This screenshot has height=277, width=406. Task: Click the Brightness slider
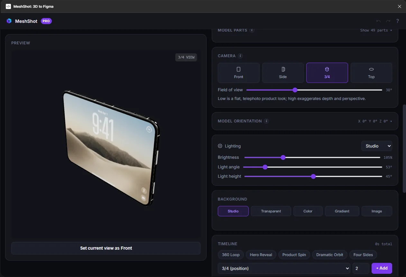(x=312, y=157)
